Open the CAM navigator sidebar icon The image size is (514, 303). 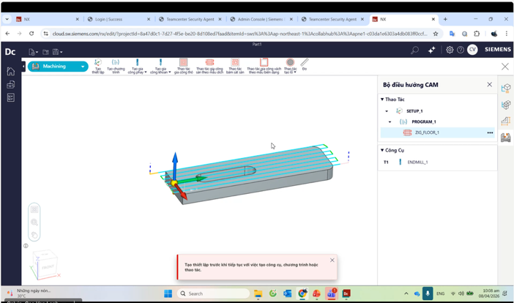(505, 137)
